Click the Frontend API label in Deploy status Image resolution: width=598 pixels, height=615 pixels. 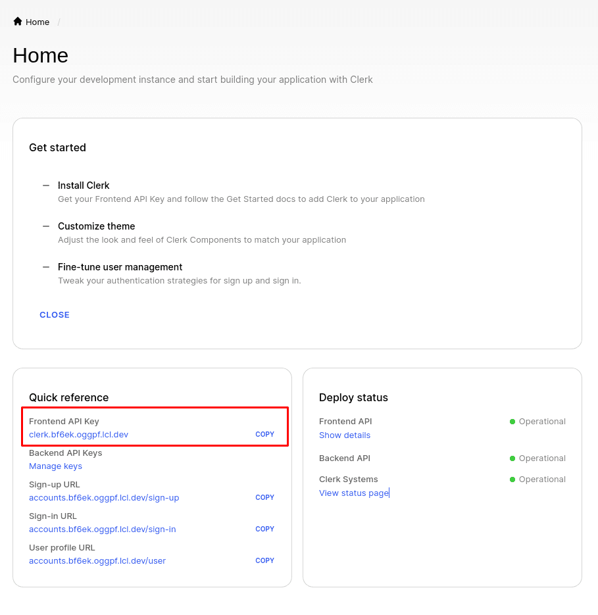(345, 421)
